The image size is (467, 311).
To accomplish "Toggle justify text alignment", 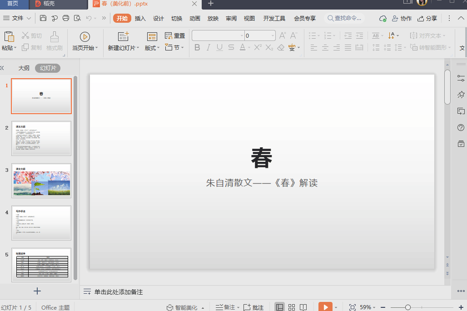I will pyautogui.click(x=348, y=47).
